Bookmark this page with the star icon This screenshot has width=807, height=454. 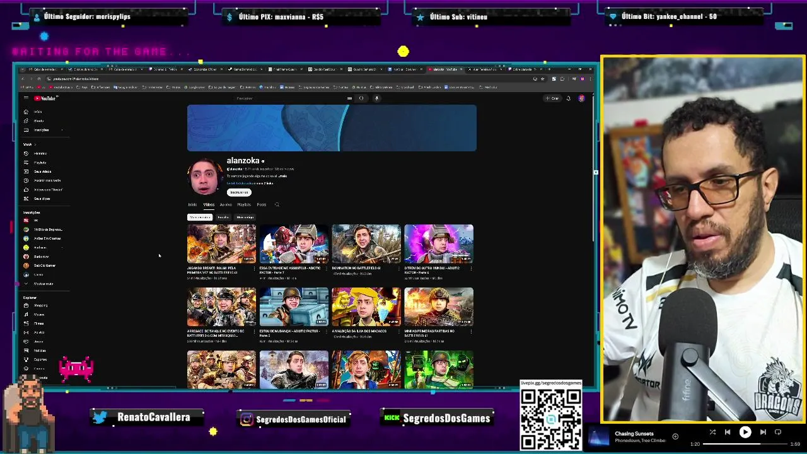point(542,79)
